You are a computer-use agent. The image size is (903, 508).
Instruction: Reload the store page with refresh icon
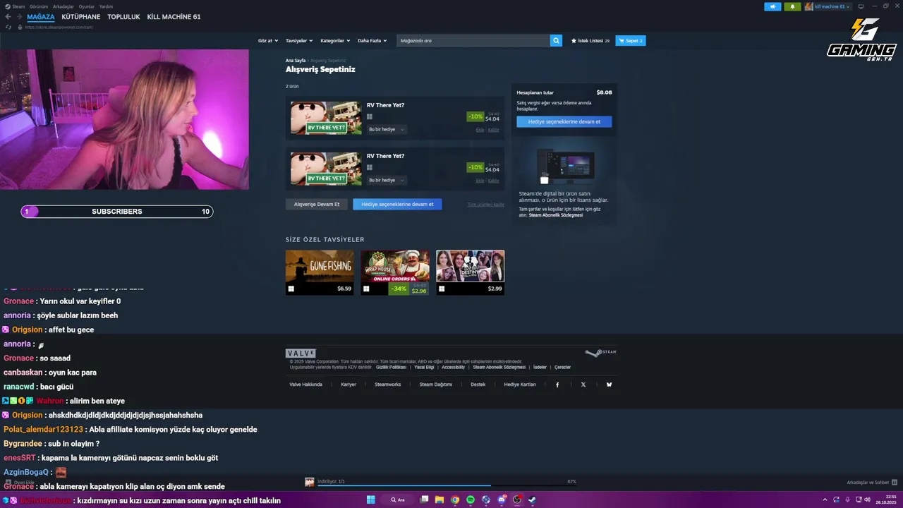click(8, 27)
